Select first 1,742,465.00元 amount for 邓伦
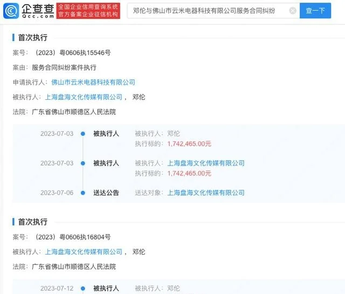This screenshot has width=345, height=294. 189,144
